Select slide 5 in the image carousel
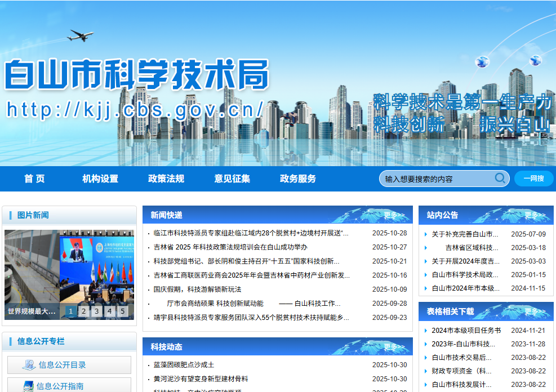The height and width of the screenshot is (392, 556). click(123, 311)
